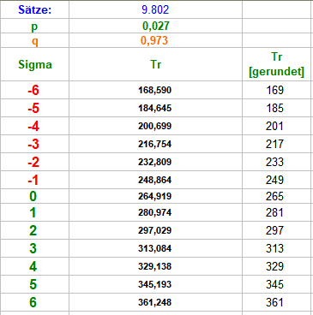
Task: Select the q value 0,973 cell
Action: tap(155, 40)
